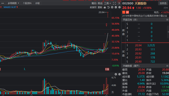This screenshot has width=169, height=96.
Task: Click the China flag icon
Action: pos(124,12)
